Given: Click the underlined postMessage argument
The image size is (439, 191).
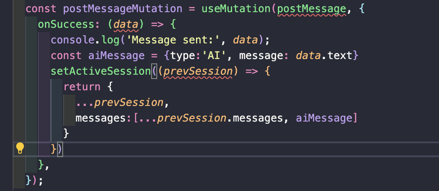Looking at the screenshot, I should click(x=312, y=9).
